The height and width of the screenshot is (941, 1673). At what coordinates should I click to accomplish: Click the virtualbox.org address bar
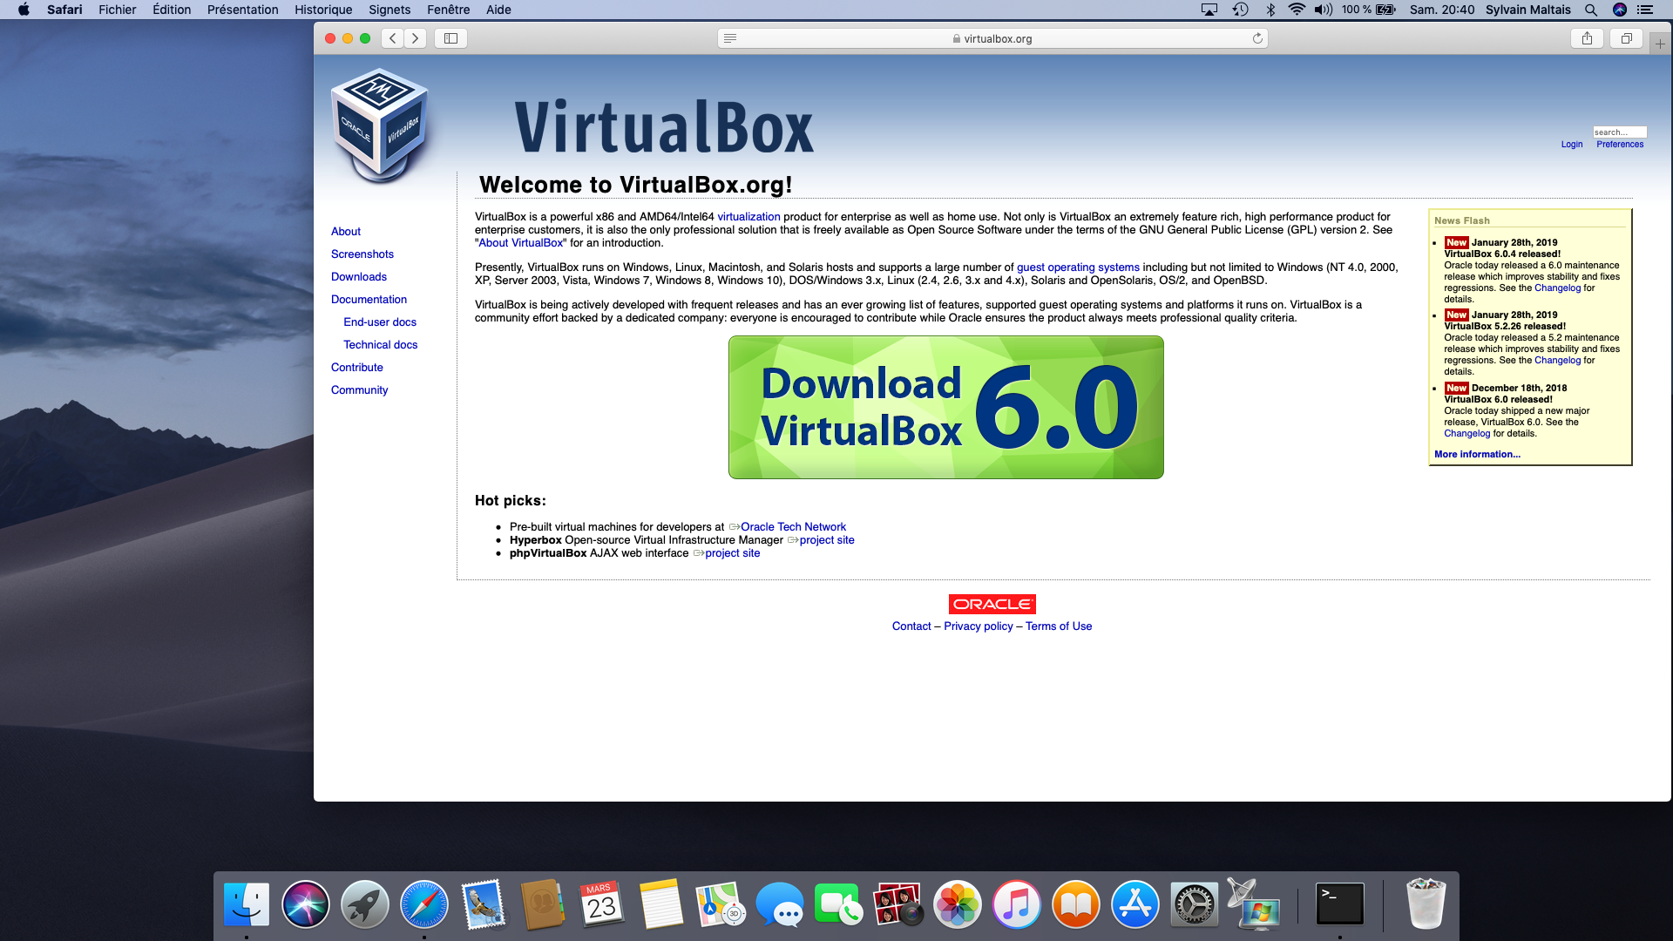pyautogui.click(x=992, y=38)
